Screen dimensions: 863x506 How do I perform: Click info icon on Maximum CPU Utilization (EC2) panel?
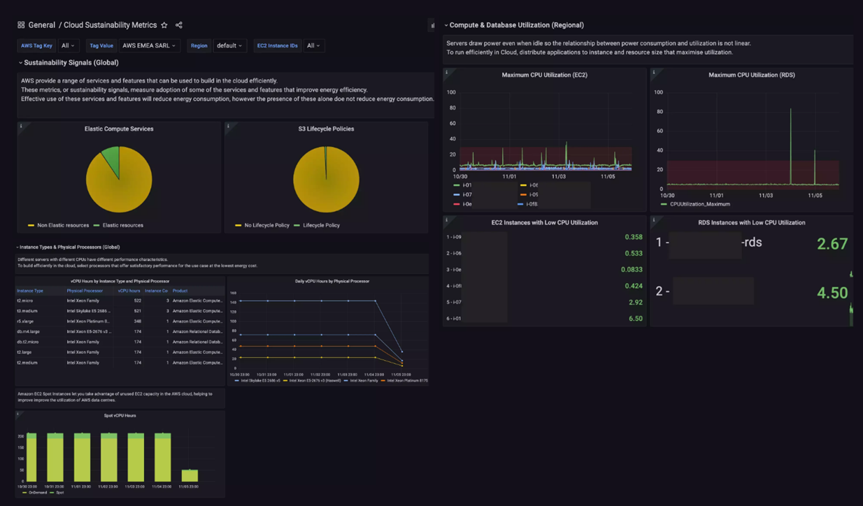click(447, 72)
